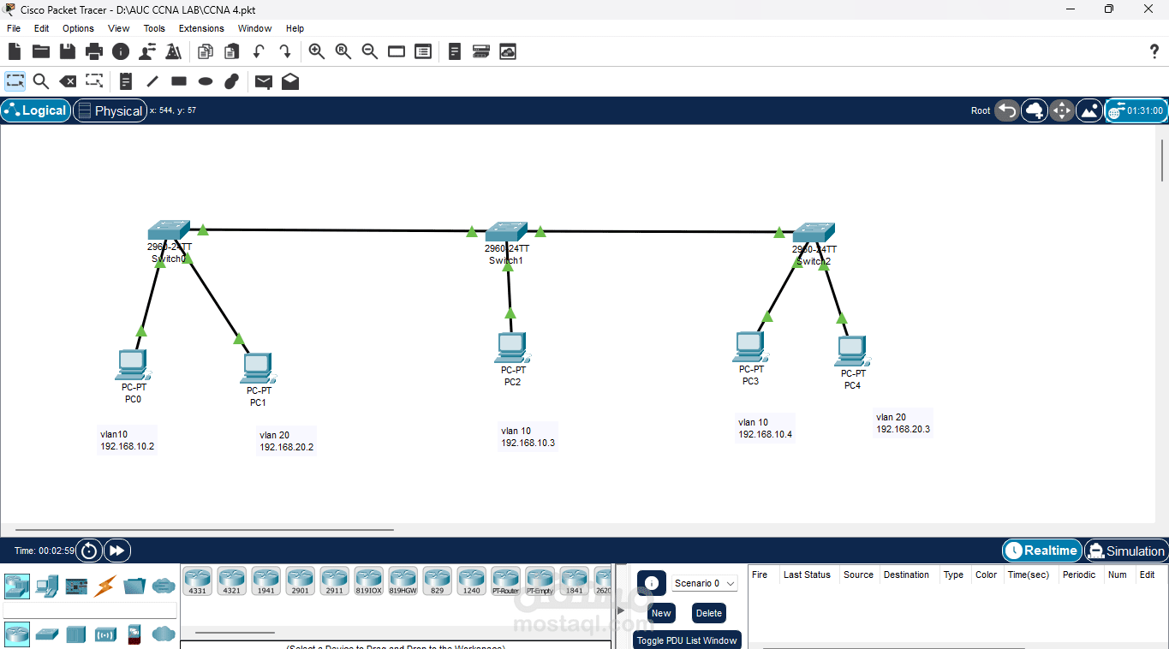Save the network with floppy icon
Viewport: 1169px width, 649px height.
pos(68,51)
